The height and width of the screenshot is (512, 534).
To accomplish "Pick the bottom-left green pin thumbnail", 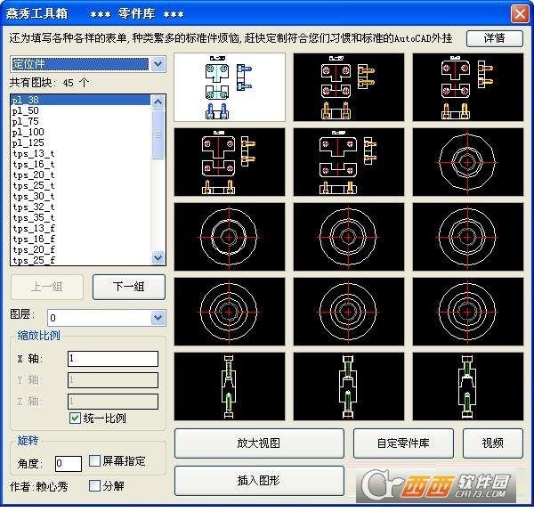I will point(230,385).
